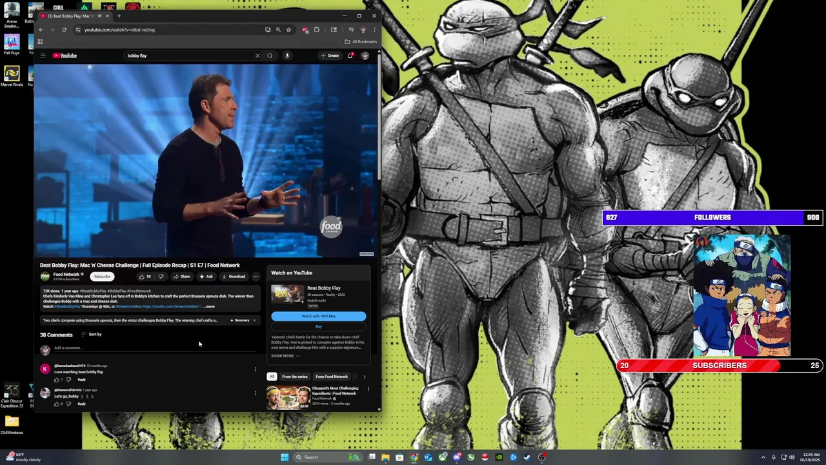Show more filter chips with the arrow

pyautogui.click(x=364, y=377)
